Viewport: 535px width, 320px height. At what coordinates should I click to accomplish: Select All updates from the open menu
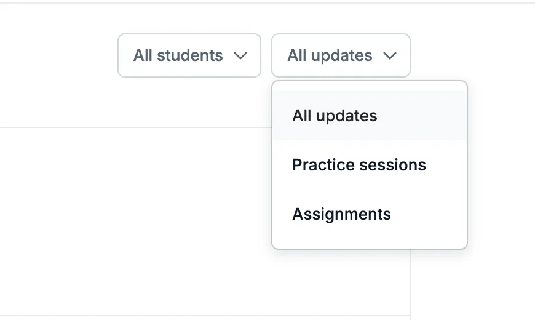370,116
